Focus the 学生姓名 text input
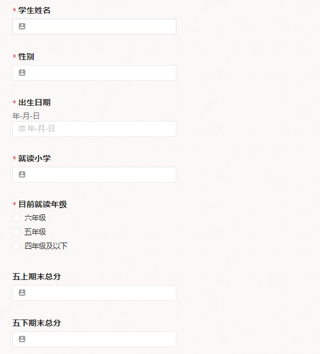The image size is (320, 354). click(x=94, y=27)
